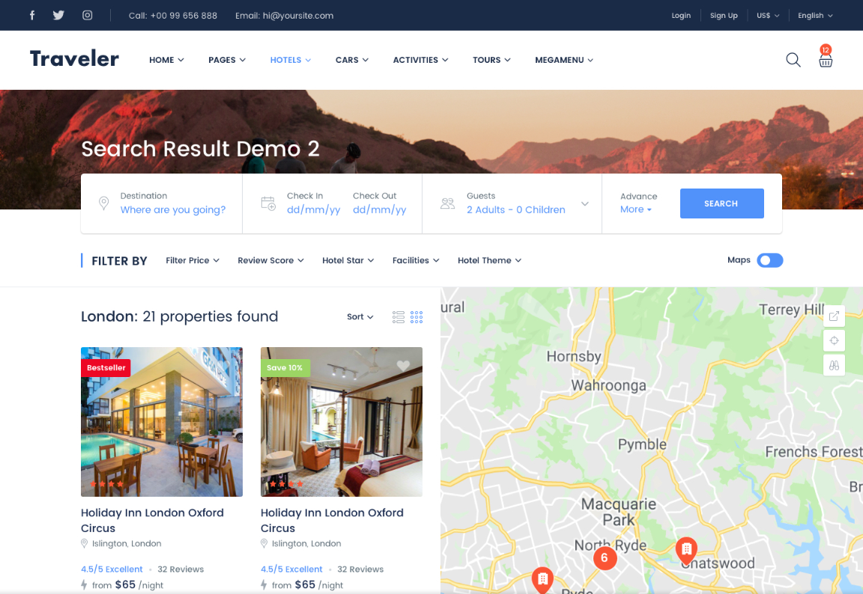
Task: Toggle the Maps switch off
Action: (769, 260)
